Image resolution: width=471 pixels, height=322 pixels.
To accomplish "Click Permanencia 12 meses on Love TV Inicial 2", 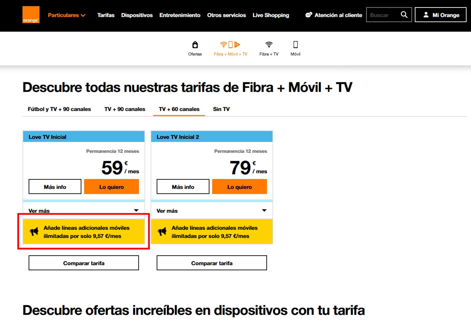I will (x=240, y=151).
